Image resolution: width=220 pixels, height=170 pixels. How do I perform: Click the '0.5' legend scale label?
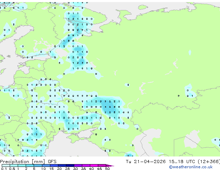[12, 169]
